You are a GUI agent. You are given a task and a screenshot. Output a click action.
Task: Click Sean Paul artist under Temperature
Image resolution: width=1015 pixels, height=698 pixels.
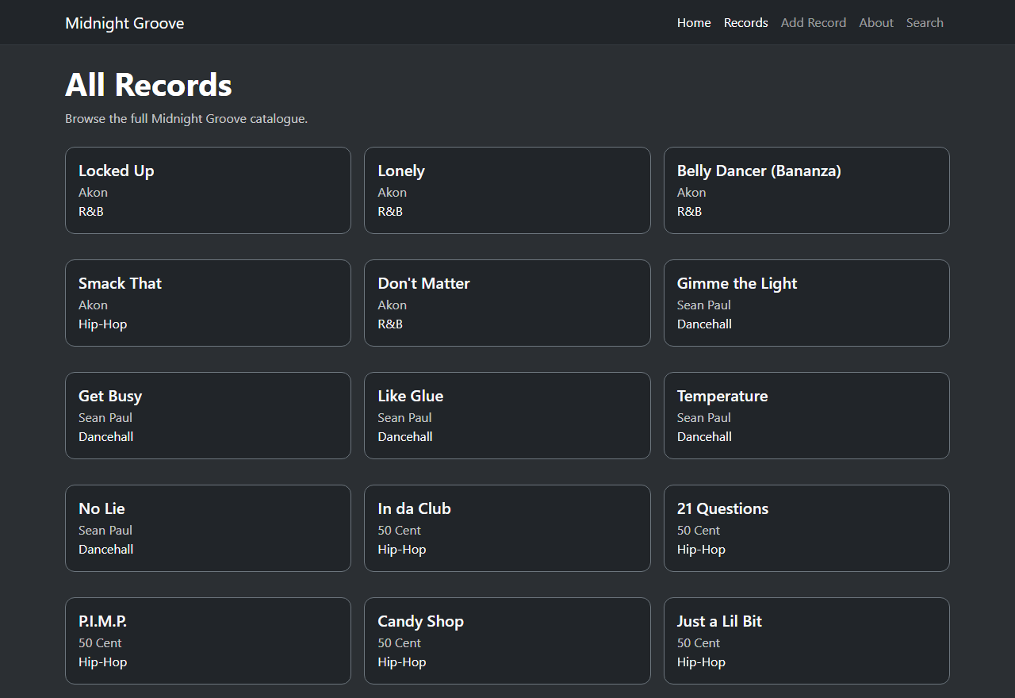(x=703, y=417)
